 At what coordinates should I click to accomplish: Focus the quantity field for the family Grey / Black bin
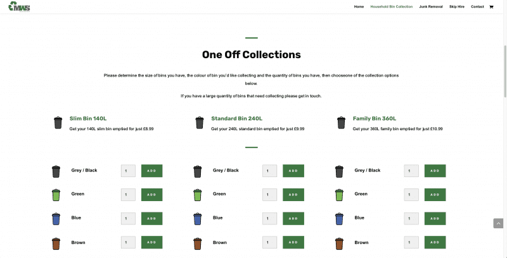point(411,171)
